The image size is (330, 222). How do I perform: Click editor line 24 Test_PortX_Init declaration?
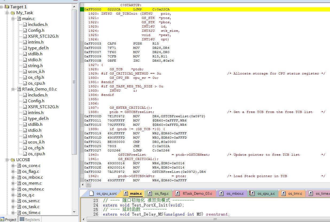point(144,205)
